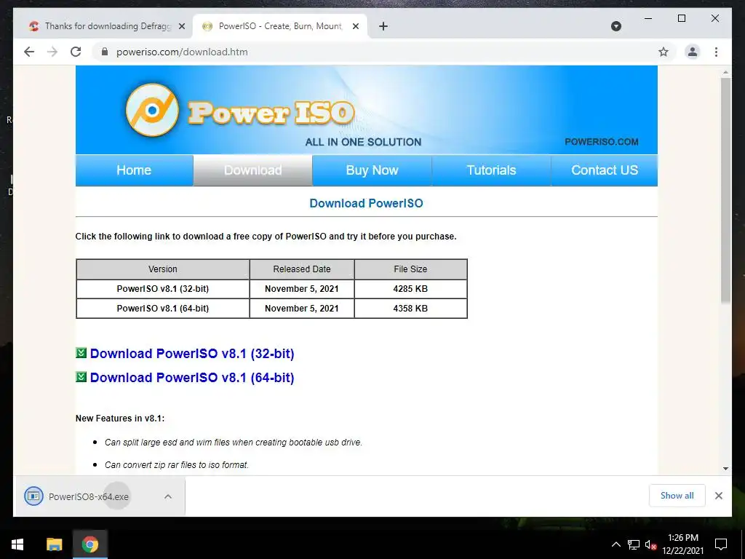Click the browser forward arrow

click(52, 52)
